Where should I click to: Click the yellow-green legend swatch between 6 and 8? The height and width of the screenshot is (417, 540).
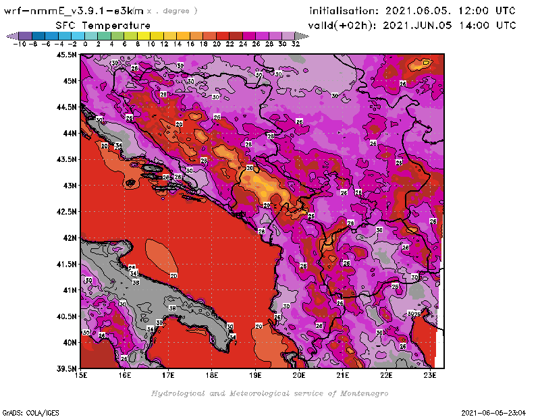(x=130, y=36)
